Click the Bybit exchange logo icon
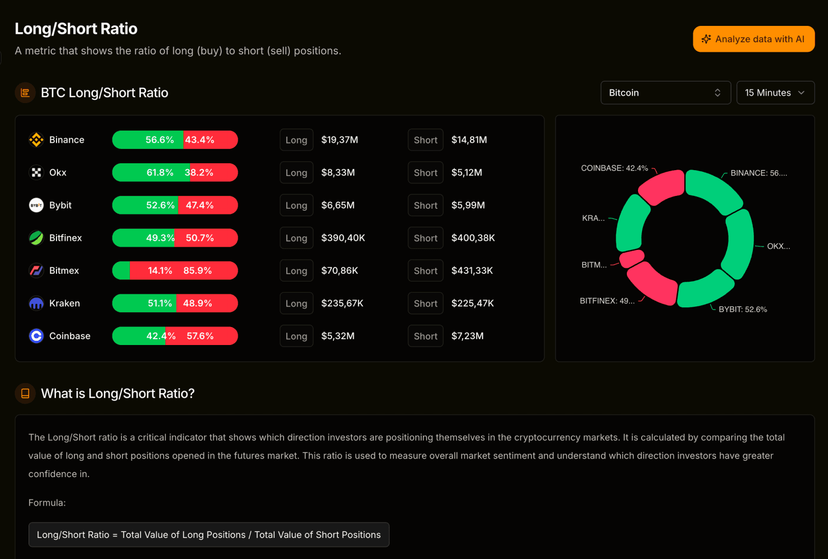Screen dimensions: 828x559 pyautogui.click(x=36, y=206)
